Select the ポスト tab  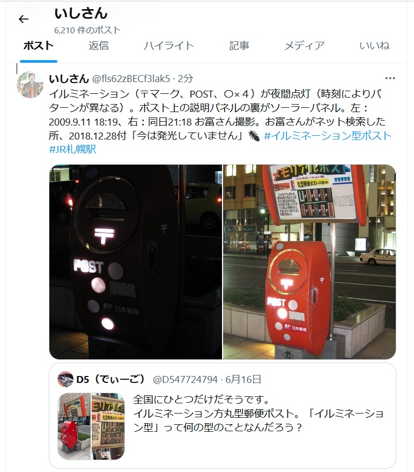pos(39,46)
